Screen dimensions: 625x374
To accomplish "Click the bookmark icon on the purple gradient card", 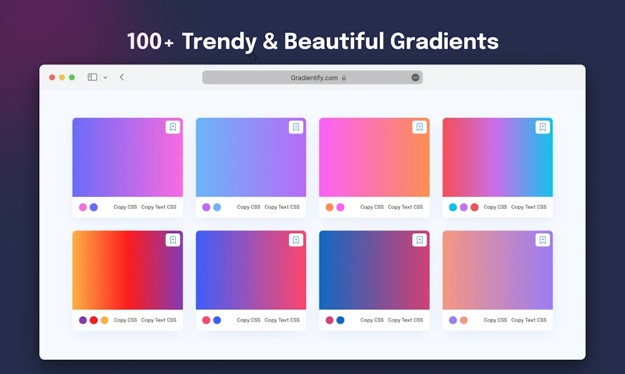I will coord(173,127).
